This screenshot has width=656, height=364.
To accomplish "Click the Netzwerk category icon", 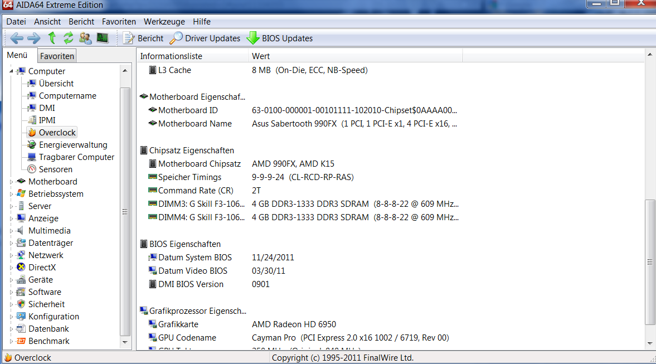I will tap(21, 255).
